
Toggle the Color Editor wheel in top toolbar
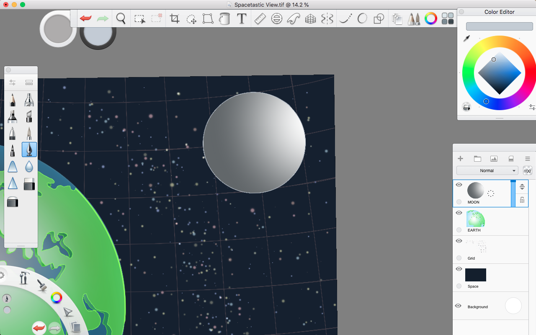431,18
